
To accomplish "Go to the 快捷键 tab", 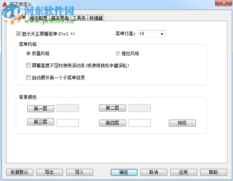I will click(96, 18).
